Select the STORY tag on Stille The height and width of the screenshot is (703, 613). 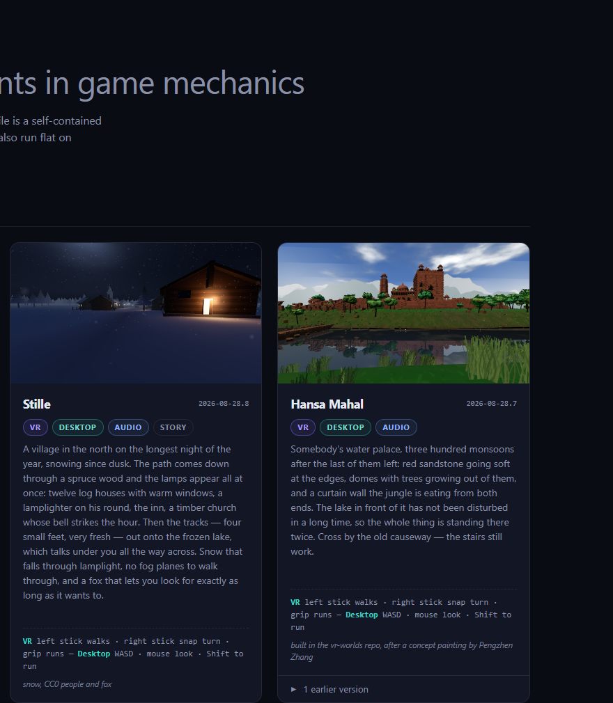pos(173,427)
